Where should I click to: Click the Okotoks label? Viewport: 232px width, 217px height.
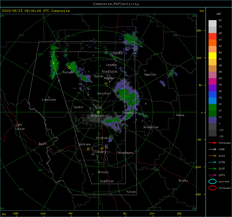pos(103,172)
